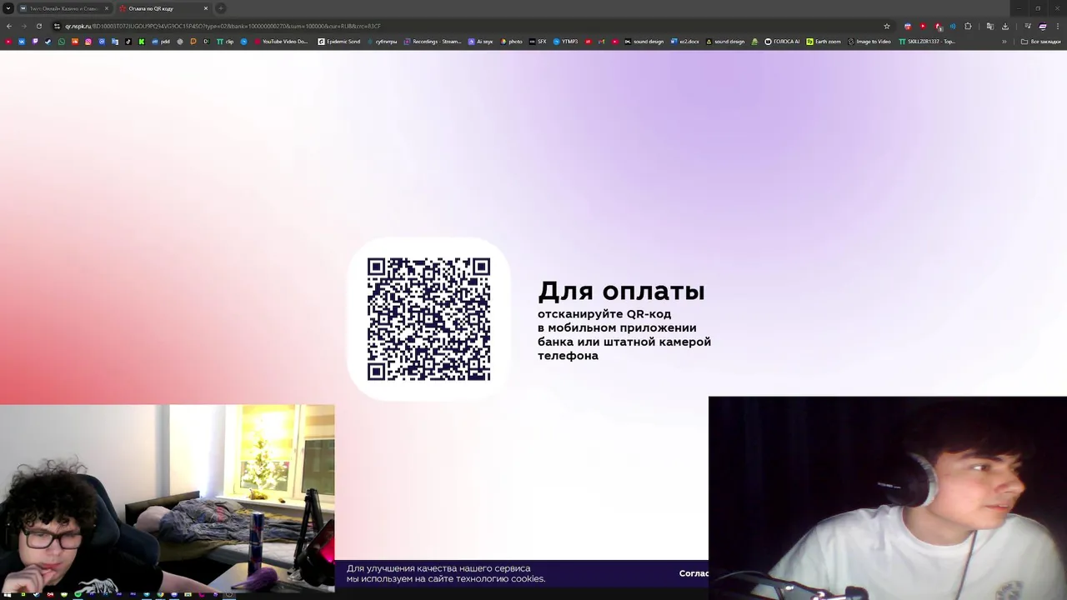This screenshot has width=1067, height=600.
Task: Open the SFX bookmark
Action: pyautogui.click(x=538, y=41)
